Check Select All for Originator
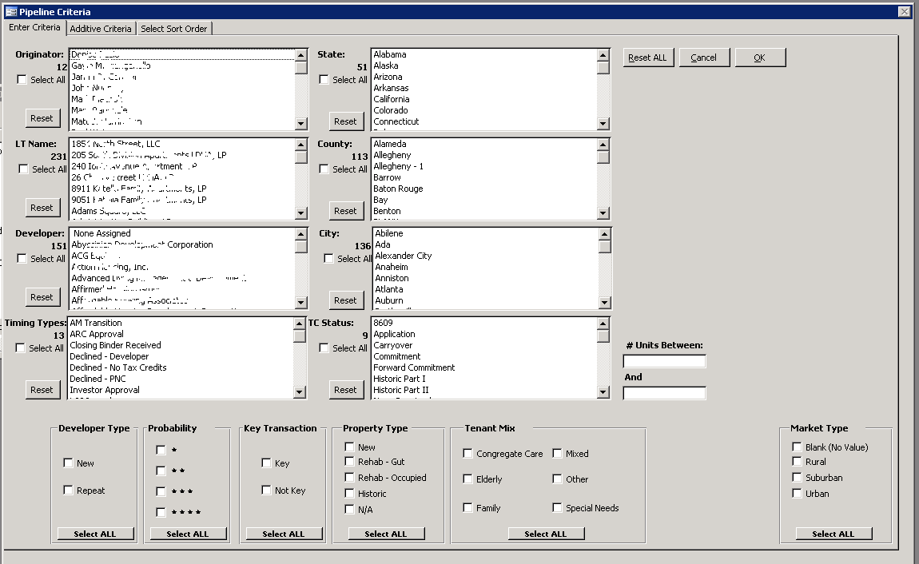This screenshot has height=564, width=919. tap(22, 80)
